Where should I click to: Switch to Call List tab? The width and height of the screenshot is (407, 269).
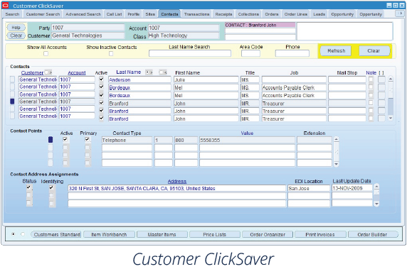click(x=115, y=14)
